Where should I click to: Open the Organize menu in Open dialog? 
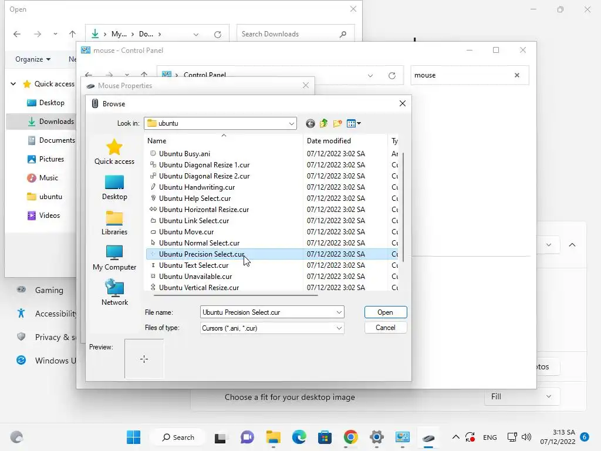[x=33, y=59]
